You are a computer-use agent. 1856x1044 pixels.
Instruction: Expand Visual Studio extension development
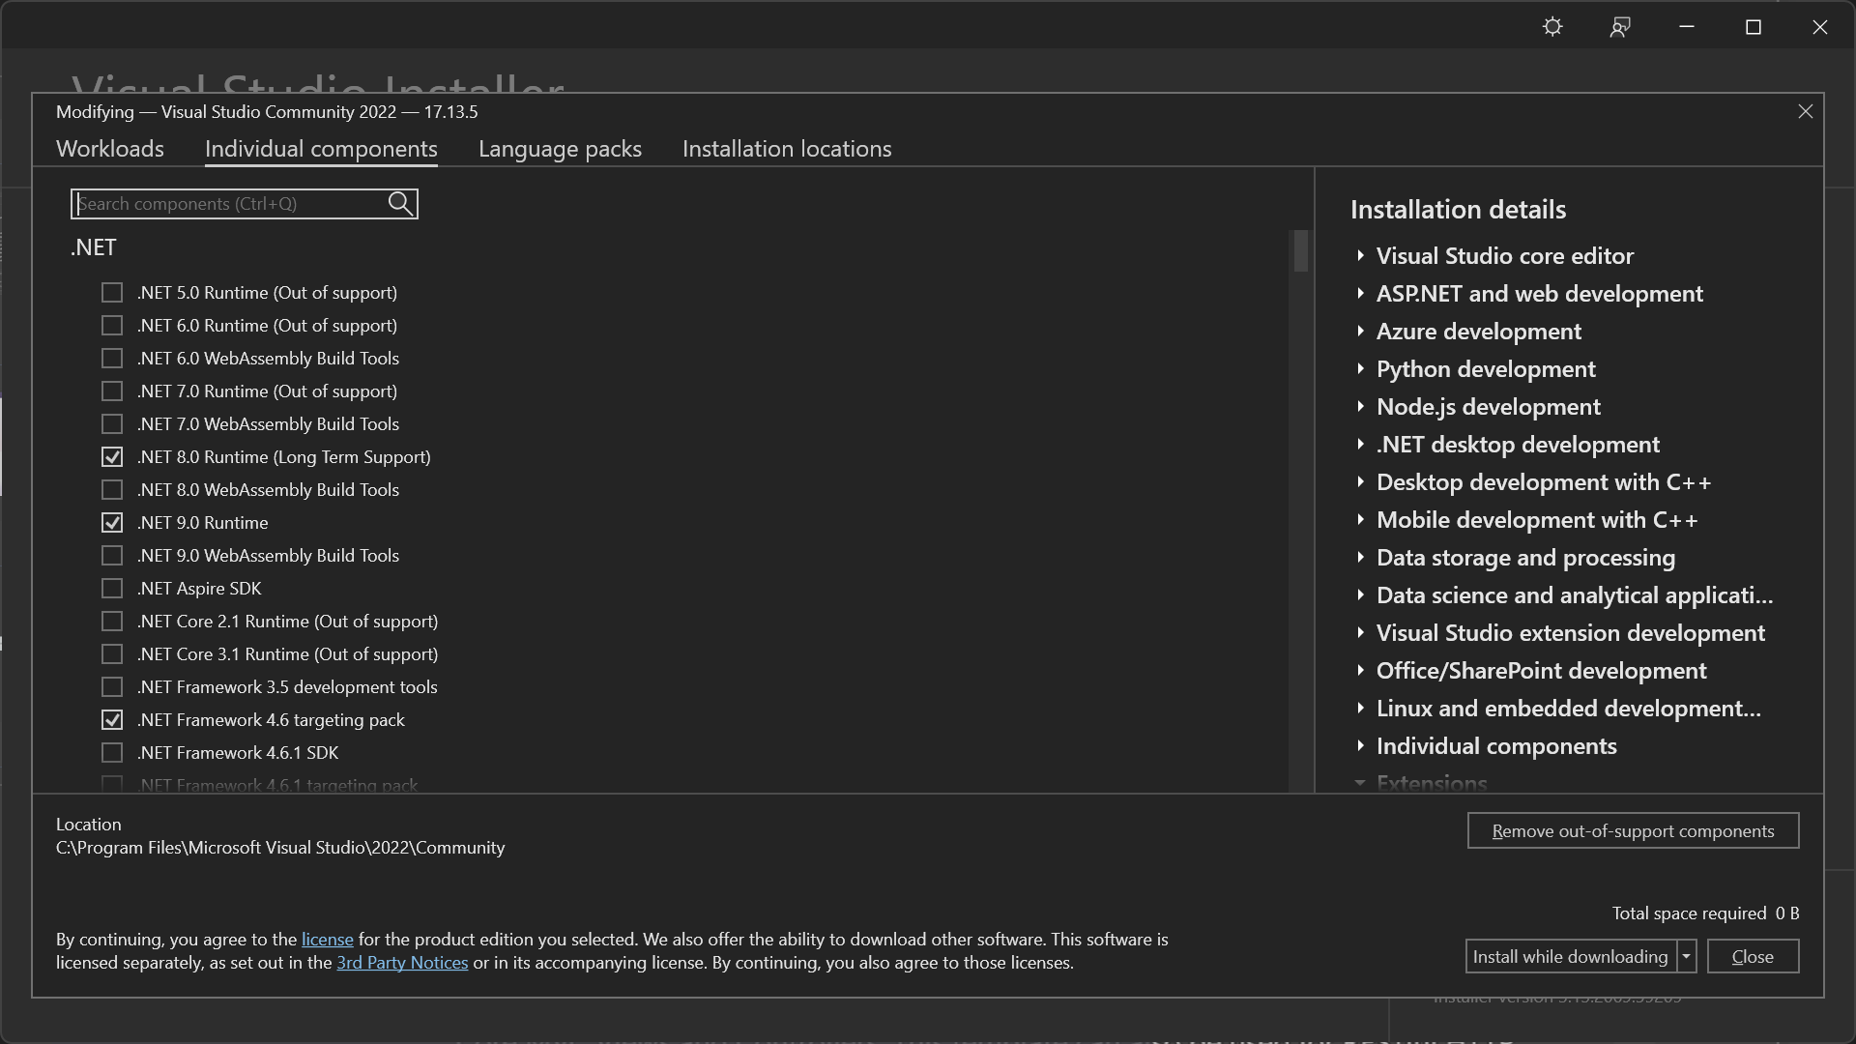tap(1360, 632)
